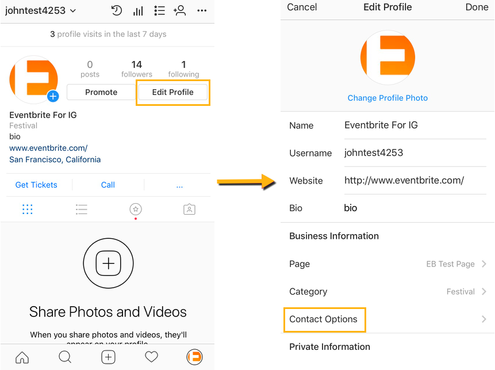This screenshot has height=370, width=495.
Task: Open the www.eventbrite.com/ link
Action: click(x=48, y=148)
